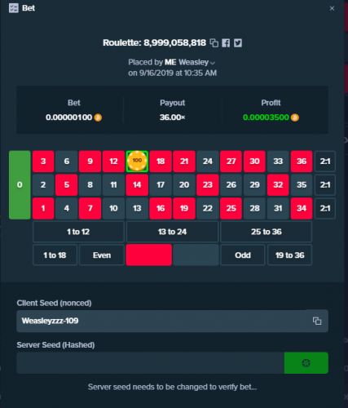The image size is (348, 408).
Task: Select roulette number 21
Action: click(x=184, y=162)
